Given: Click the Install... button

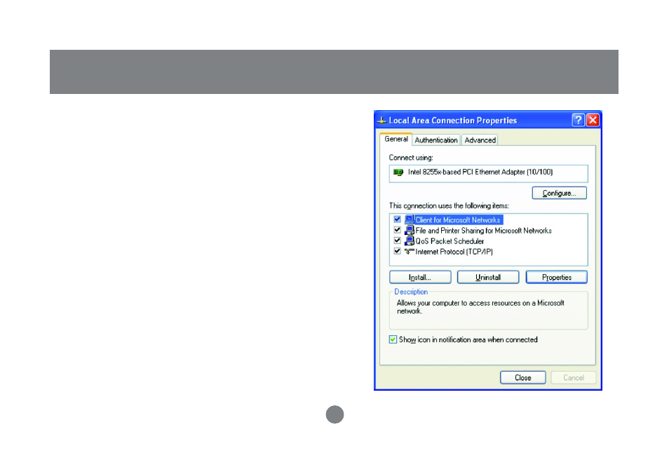Looking at the screenshot, I should pos(420,277).
